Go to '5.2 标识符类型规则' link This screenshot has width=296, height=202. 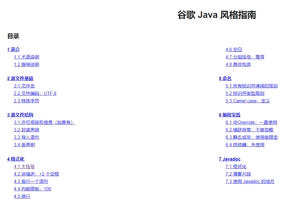point(245,94)
